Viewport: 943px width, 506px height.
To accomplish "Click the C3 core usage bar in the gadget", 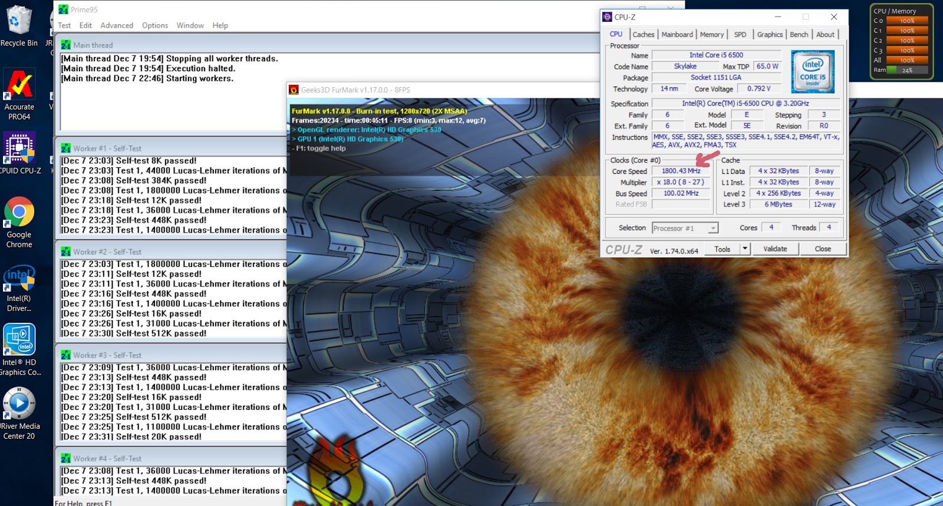I will click(906, 51).
